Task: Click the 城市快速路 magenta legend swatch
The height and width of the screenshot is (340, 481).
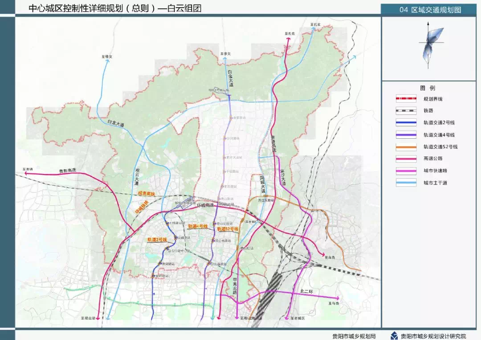Action: click(406, 171)
